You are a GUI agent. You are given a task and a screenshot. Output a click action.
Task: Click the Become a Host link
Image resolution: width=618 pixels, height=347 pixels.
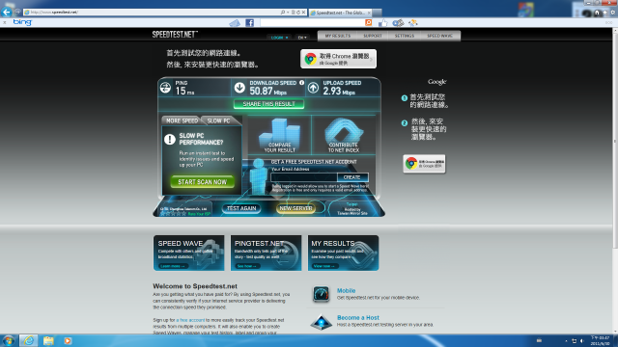click(358, 317)
